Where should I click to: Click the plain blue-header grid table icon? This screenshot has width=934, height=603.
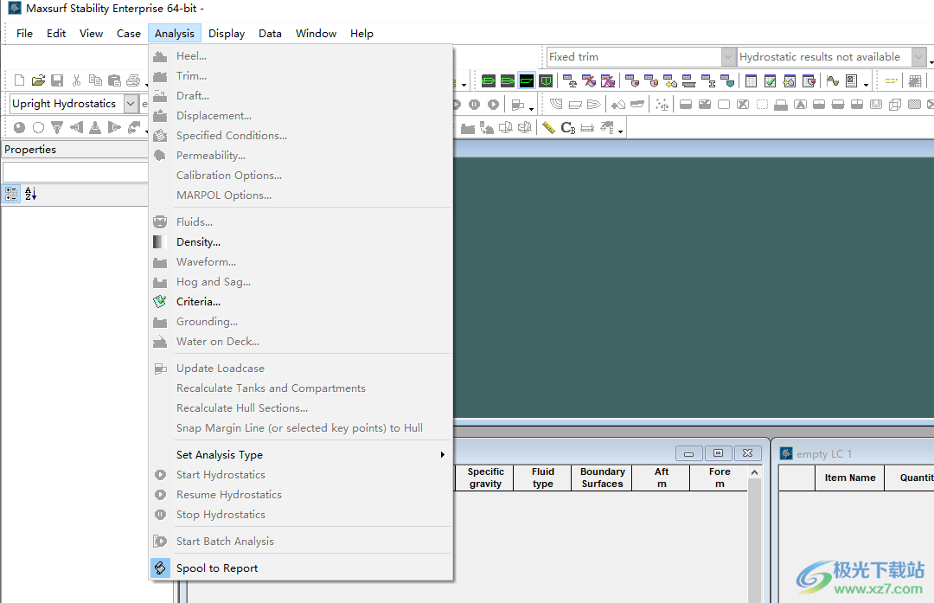752,80
